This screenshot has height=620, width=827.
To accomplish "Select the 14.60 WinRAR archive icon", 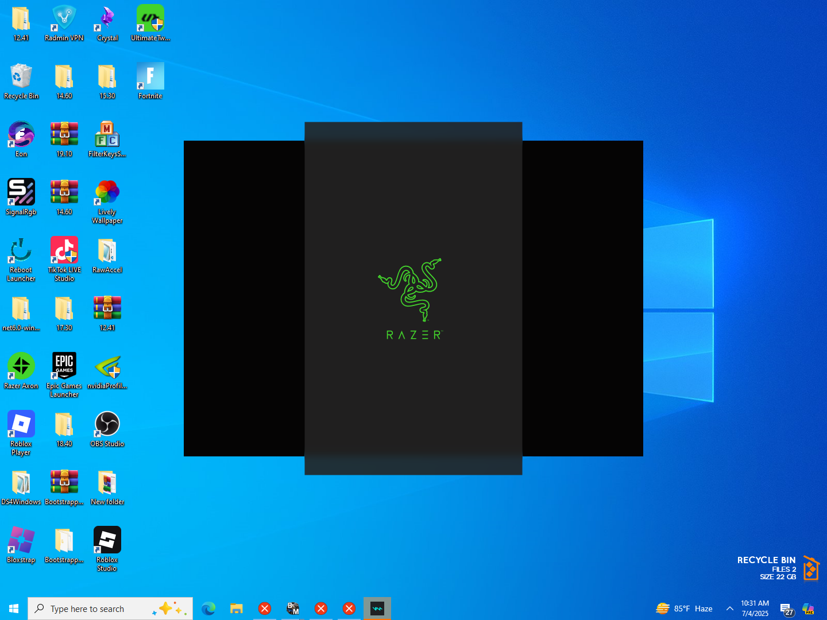I will click(64, 197).
